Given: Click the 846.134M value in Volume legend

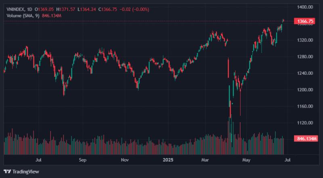Looking at the screenshot, I should [52, 16].
